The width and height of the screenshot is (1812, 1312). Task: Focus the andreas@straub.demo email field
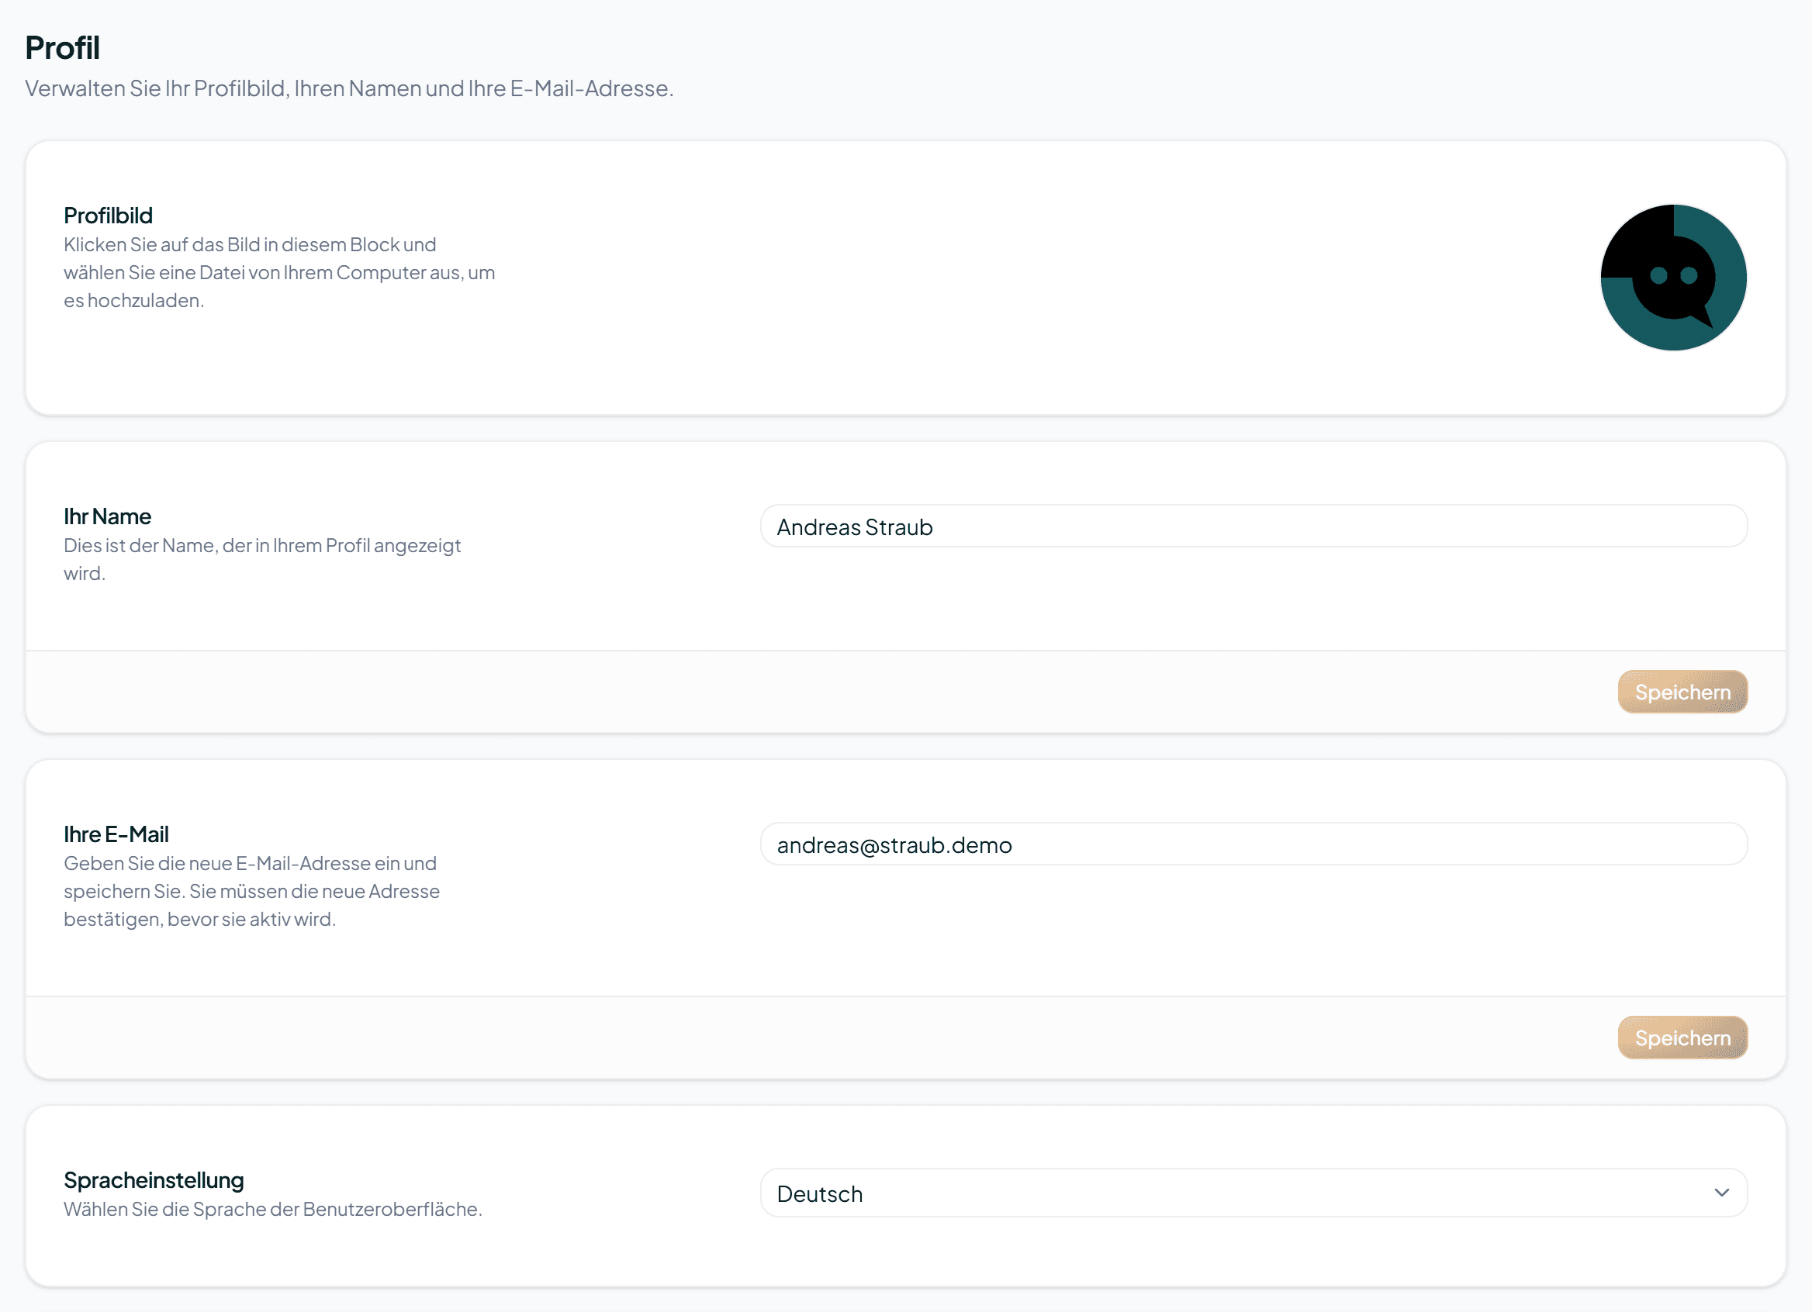1253,844
